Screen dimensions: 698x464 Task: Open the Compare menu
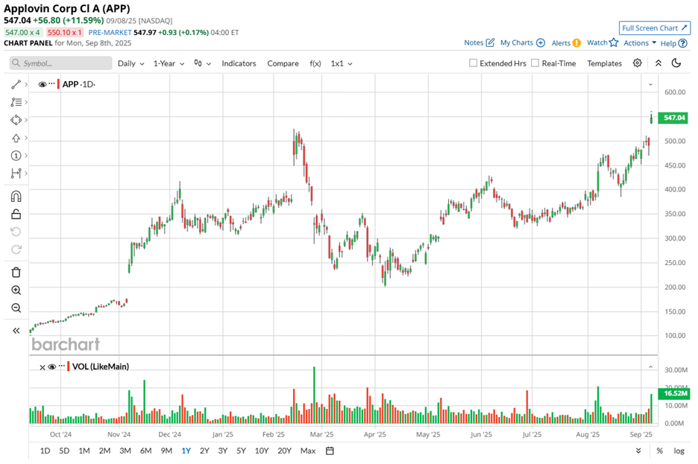click(283, 63)
